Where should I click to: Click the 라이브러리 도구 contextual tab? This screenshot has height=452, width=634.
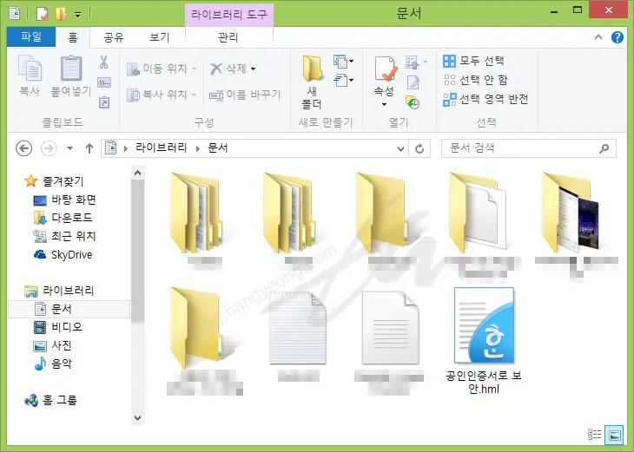click(x=229, y=15)
